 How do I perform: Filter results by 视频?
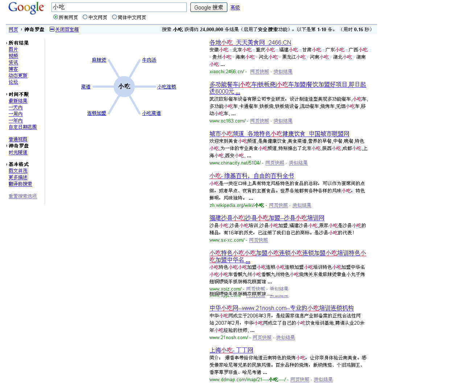pos(13,56)
